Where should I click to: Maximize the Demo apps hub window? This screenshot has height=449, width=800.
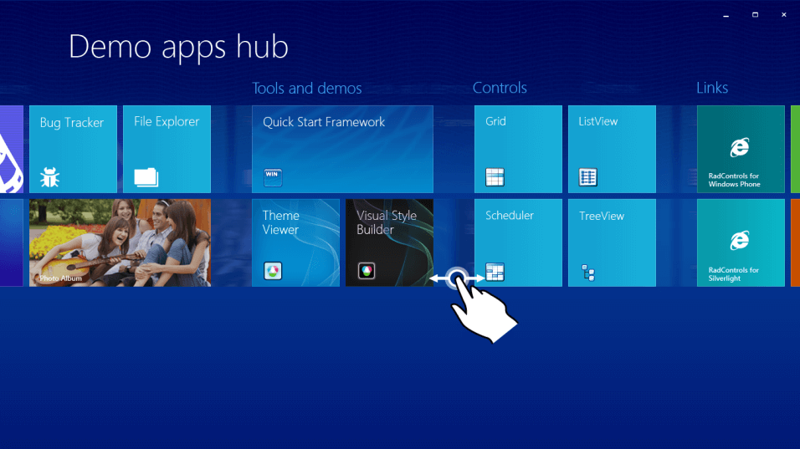pos(755,15)
